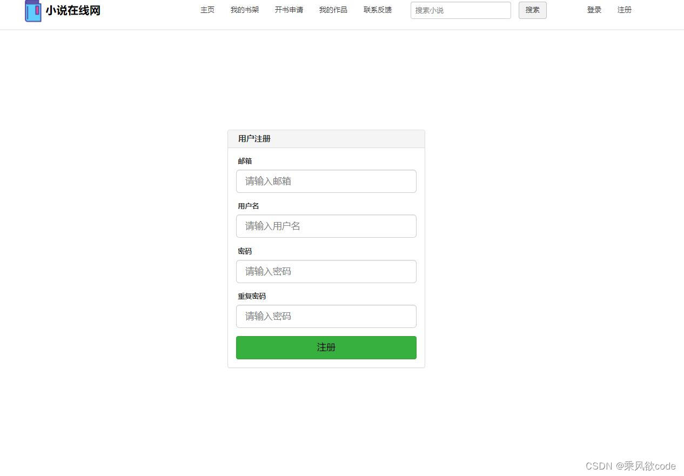
Task: Navigate to 主页 in the navbar
Action: pyautogui.click(x=207, y=10)
